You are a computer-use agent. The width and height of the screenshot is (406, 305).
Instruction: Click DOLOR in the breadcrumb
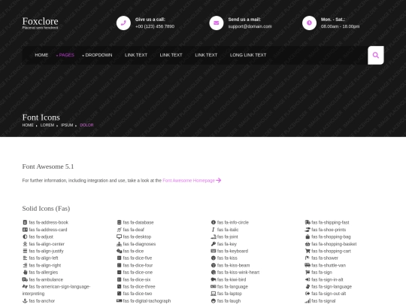pyautogui.click(x=86, y=125)
